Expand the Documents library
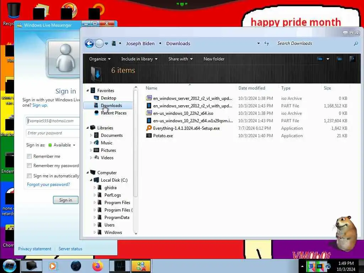364x273 pixels. (91, 135)
